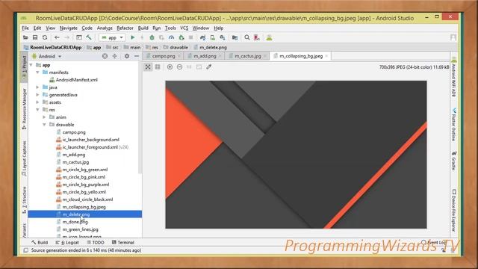Click the Make Project hammer icon
This screenshot has width=478, height=269.
point(89,37)
